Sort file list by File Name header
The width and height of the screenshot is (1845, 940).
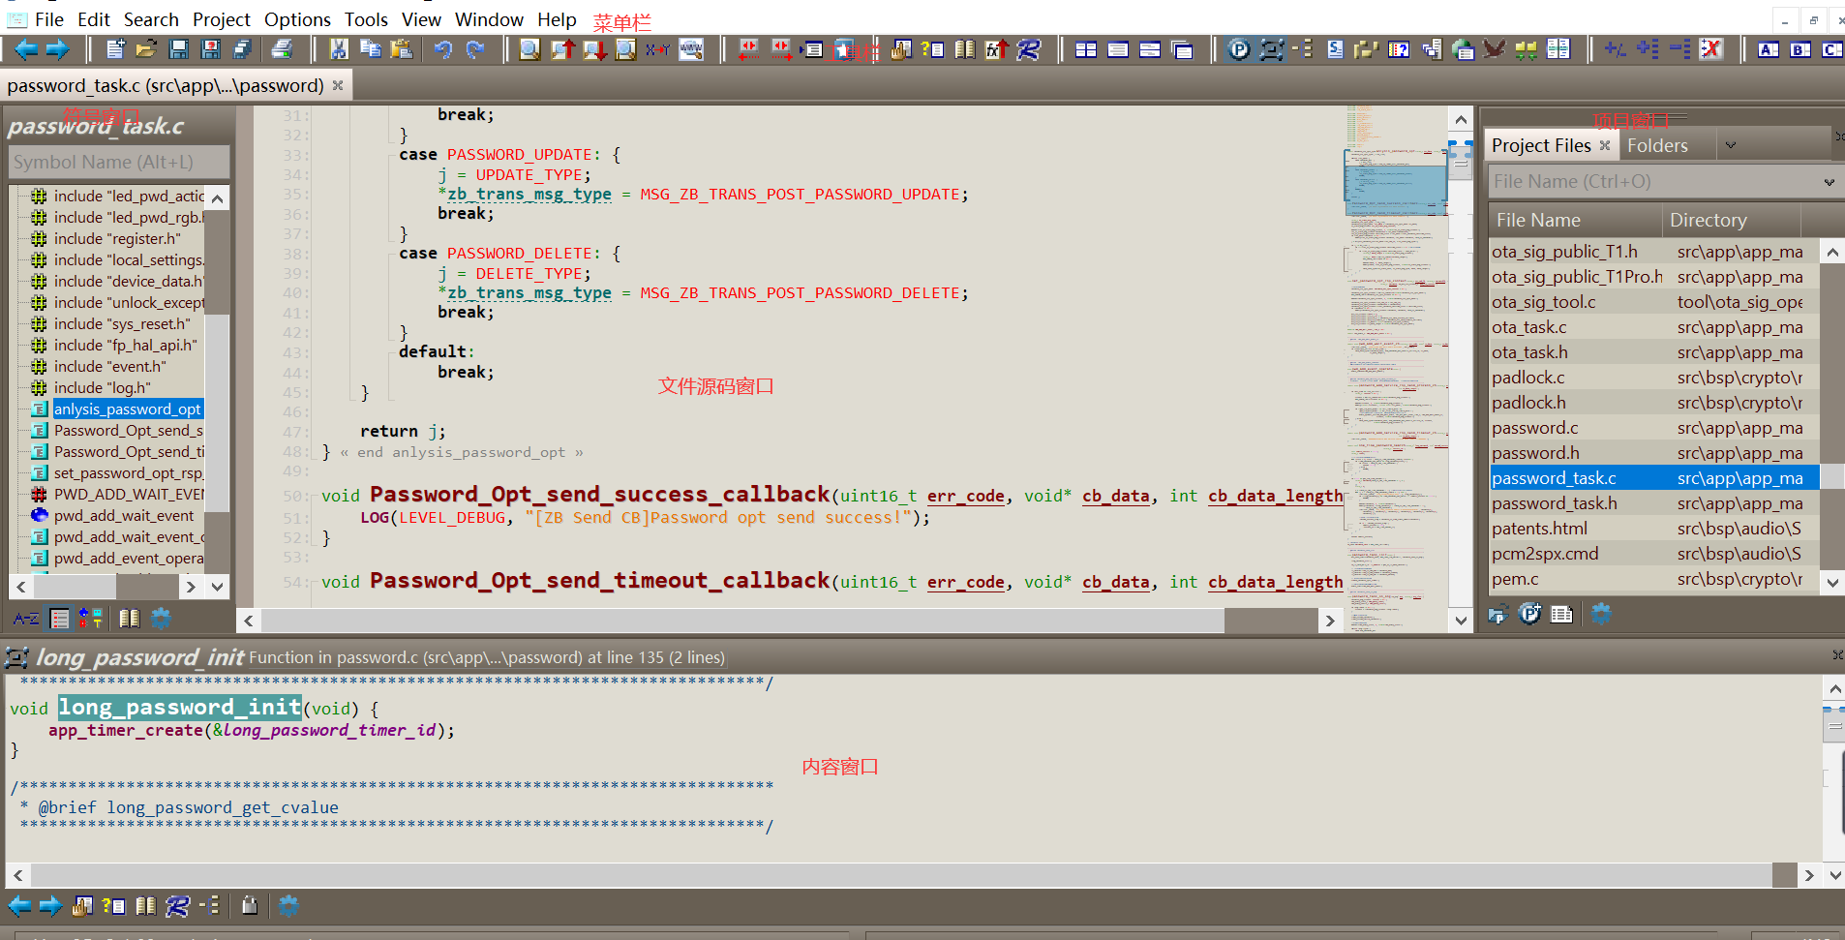click(1575, 220)
